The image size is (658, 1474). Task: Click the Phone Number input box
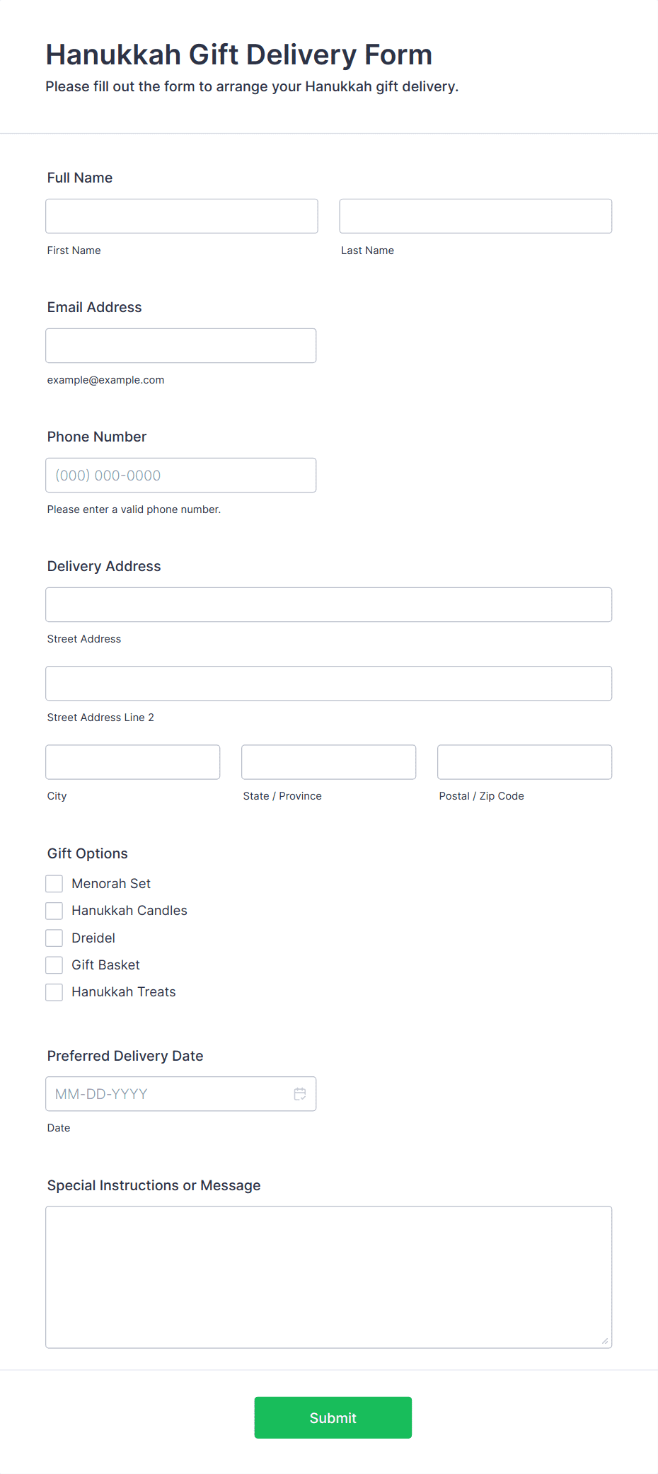(181, 475)
